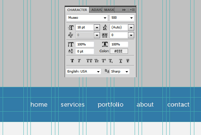
Task: Toggle Faux Italic text style
Action: pyautogui.click(x=79, y=61)
